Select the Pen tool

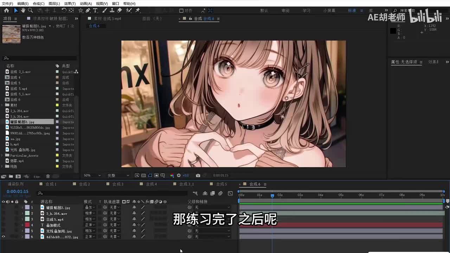pos(88,11)
